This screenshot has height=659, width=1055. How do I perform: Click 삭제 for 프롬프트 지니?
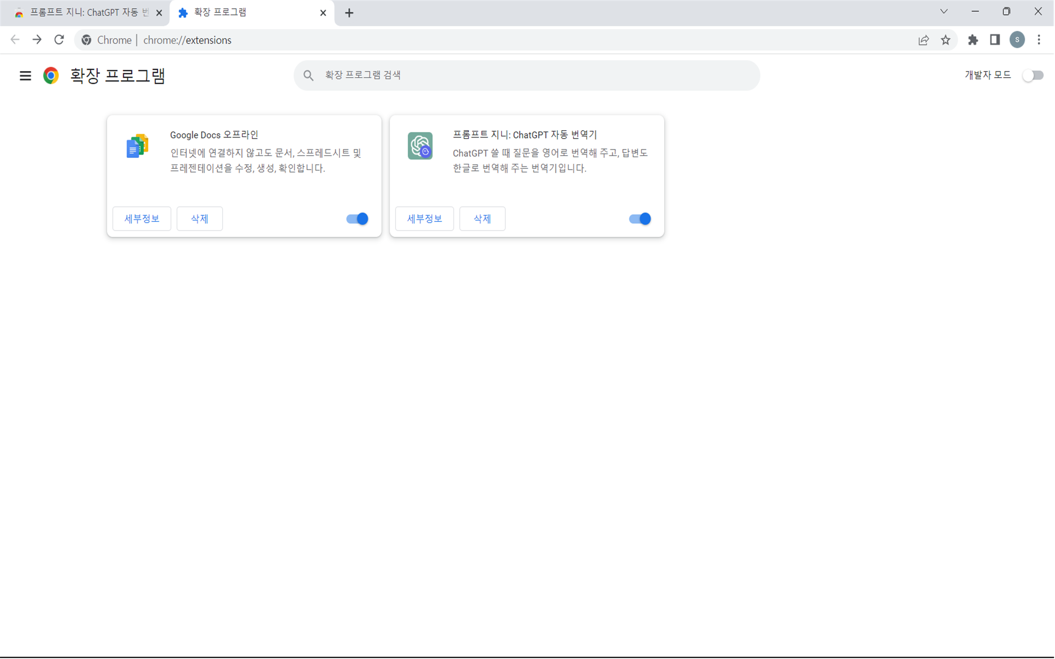point(482,219)
